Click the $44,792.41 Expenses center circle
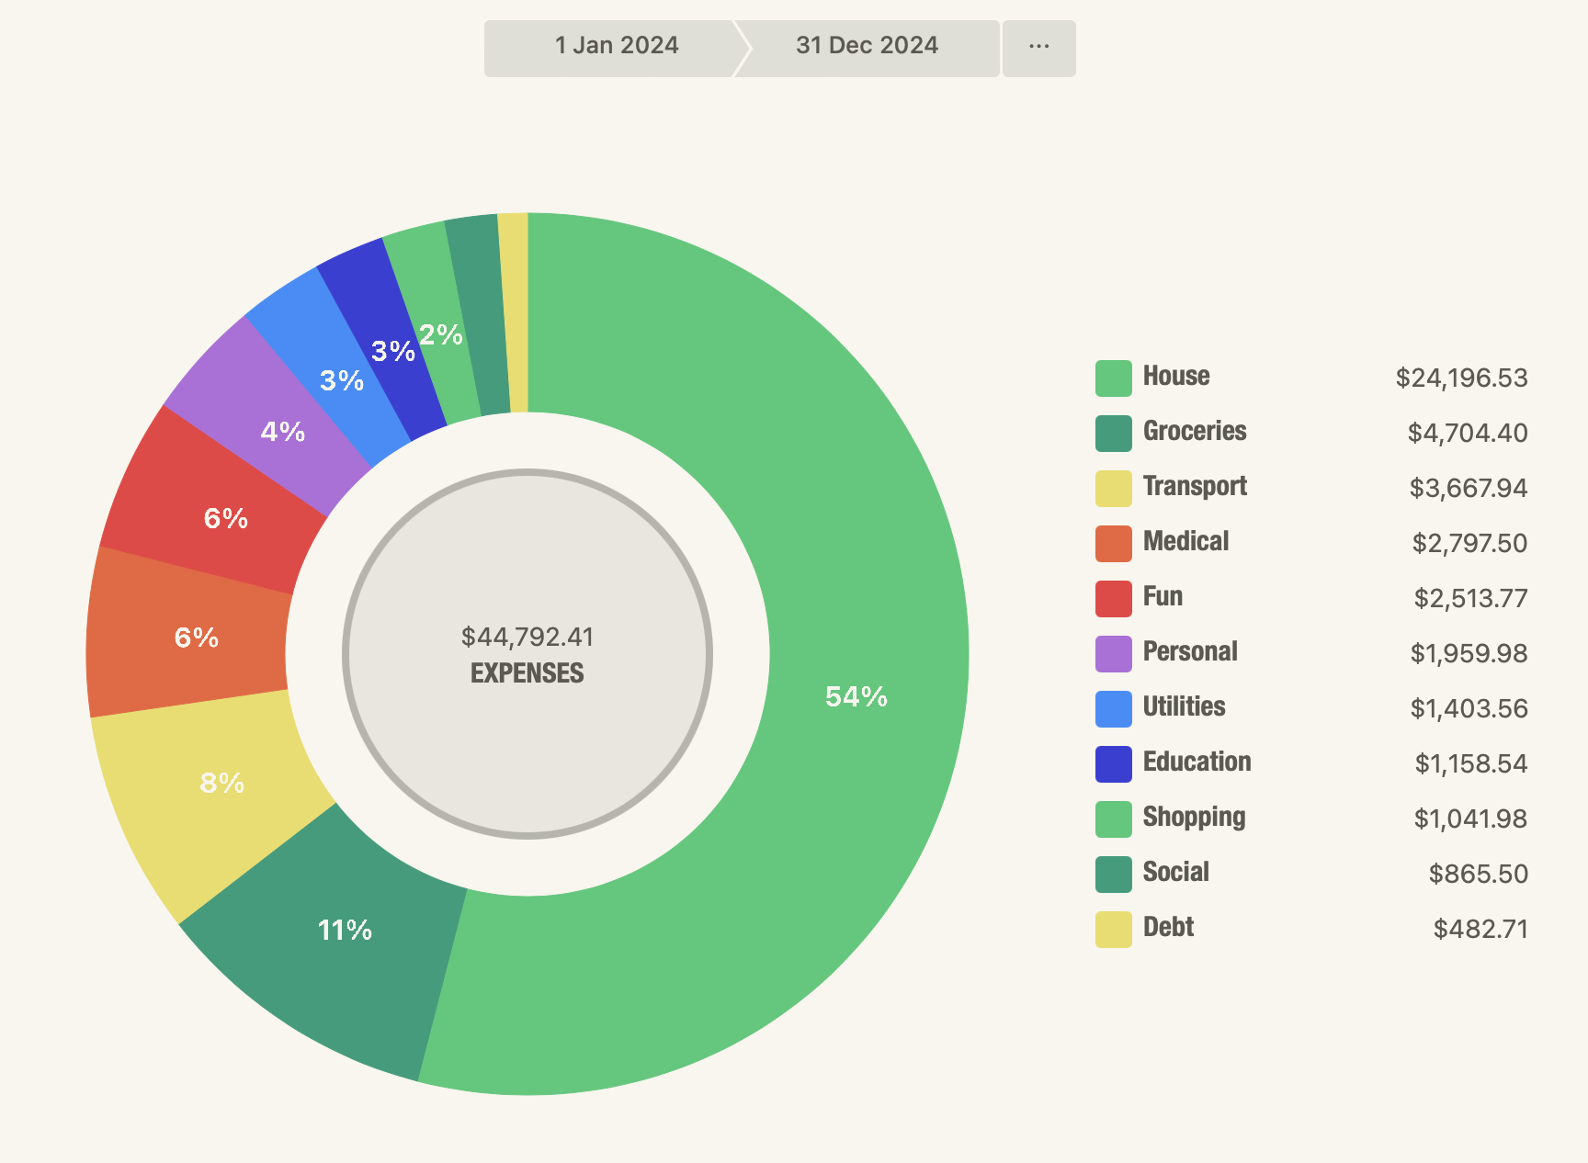The image size is (1588, 1163). (527, 654)
